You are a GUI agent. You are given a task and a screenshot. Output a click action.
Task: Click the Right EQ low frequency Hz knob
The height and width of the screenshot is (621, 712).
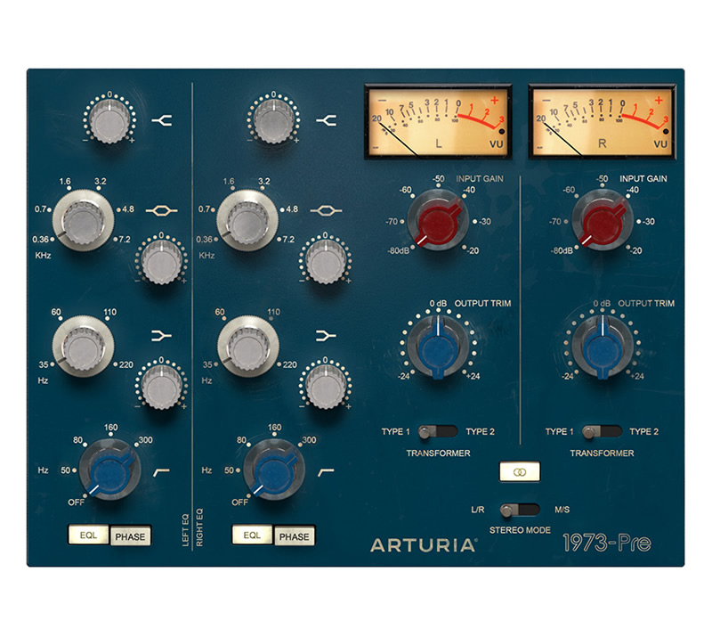pyautogui.click(x=248, y=347)
